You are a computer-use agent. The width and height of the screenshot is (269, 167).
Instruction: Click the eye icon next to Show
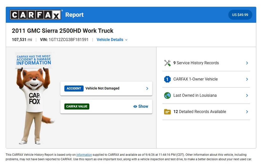[135, 107]
